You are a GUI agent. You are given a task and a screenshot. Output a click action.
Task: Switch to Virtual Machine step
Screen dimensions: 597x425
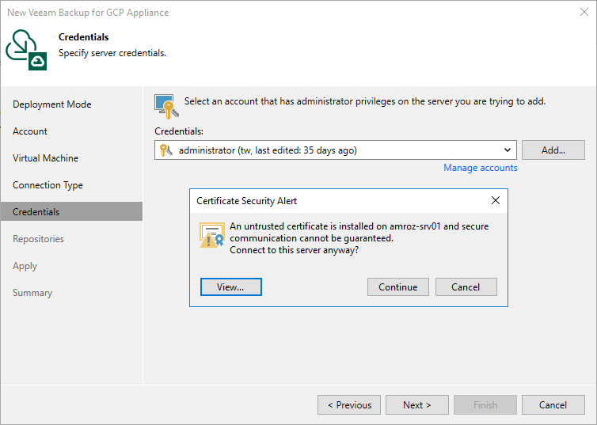tap(45, 158)
